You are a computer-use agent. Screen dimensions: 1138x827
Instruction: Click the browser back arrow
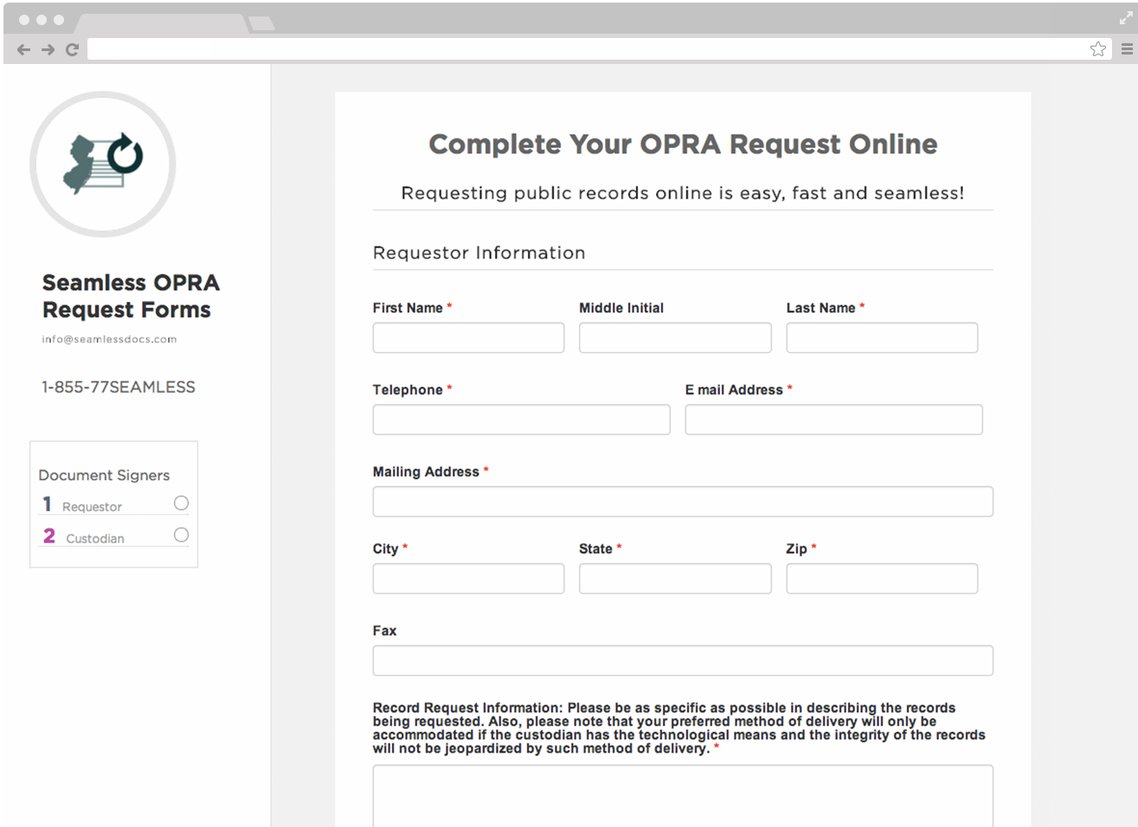pos(23,50)
